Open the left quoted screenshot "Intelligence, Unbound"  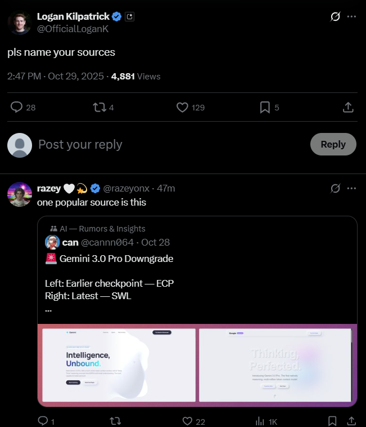119,365
